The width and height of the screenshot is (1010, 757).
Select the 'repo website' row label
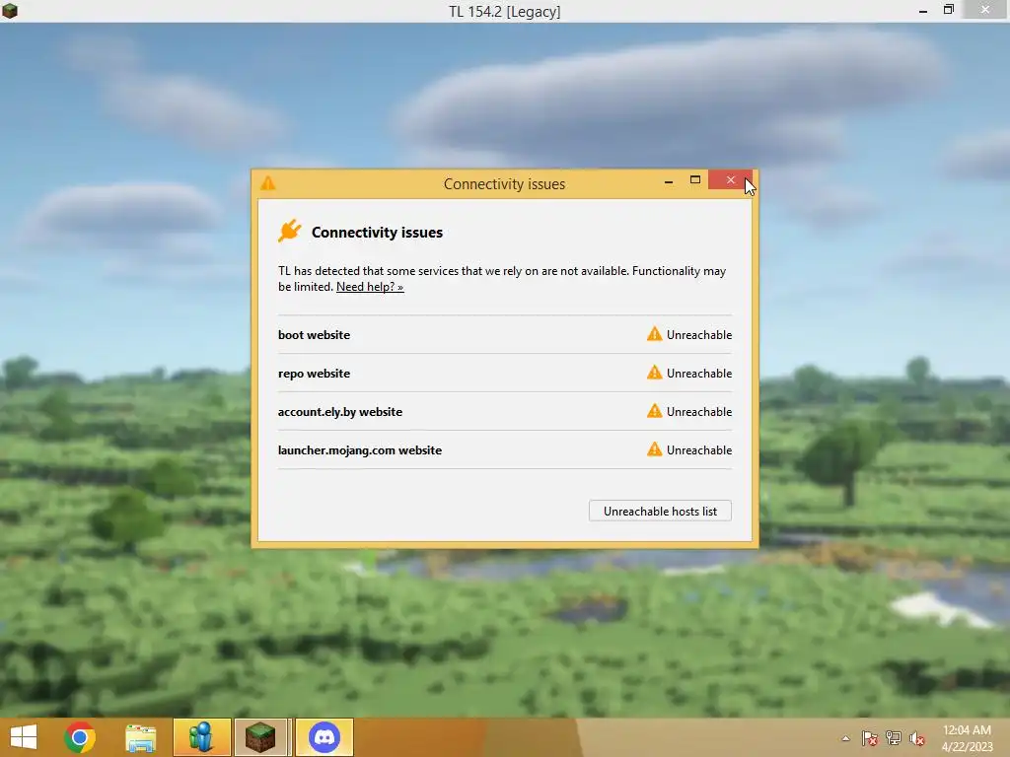(314, 374)
